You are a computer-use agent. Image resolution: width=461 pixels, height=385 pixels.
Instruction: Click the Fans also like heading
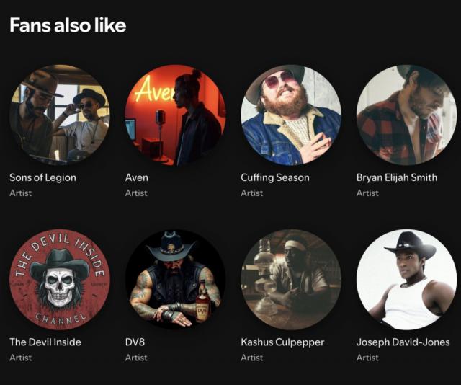(68, 25)
